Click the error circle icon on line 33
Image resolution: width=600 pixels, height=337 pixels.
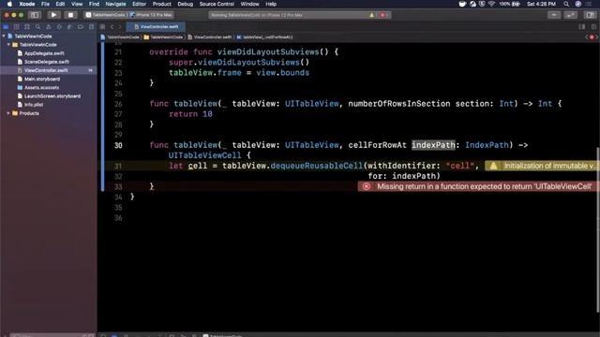367,186
